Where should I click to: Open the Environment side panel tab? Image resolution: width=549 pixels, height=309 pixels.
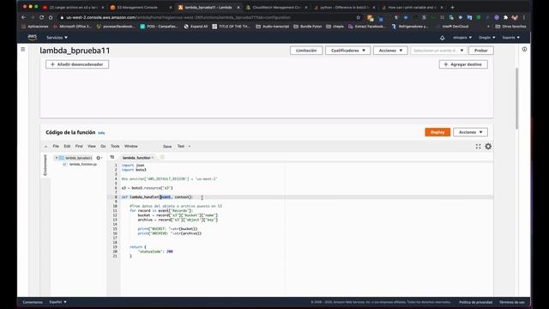[45, 165]
